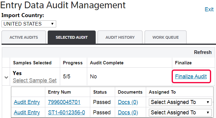
Task: Click Refresh in the grid header
Action: [x=203, y=52]
